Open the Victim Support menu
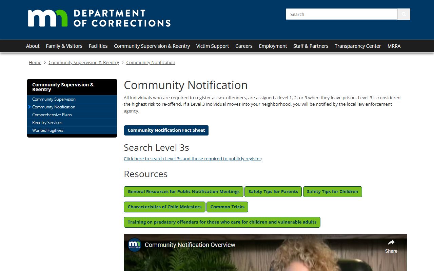Viewport: 434px width, 271px height. point(213,46)
